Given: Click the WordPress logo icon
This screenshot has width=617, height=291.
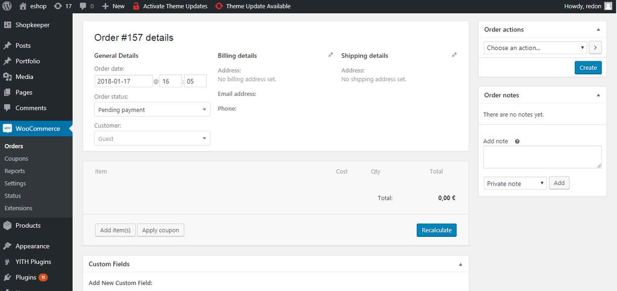Looking at the screenshot, I should pos(7,6).
